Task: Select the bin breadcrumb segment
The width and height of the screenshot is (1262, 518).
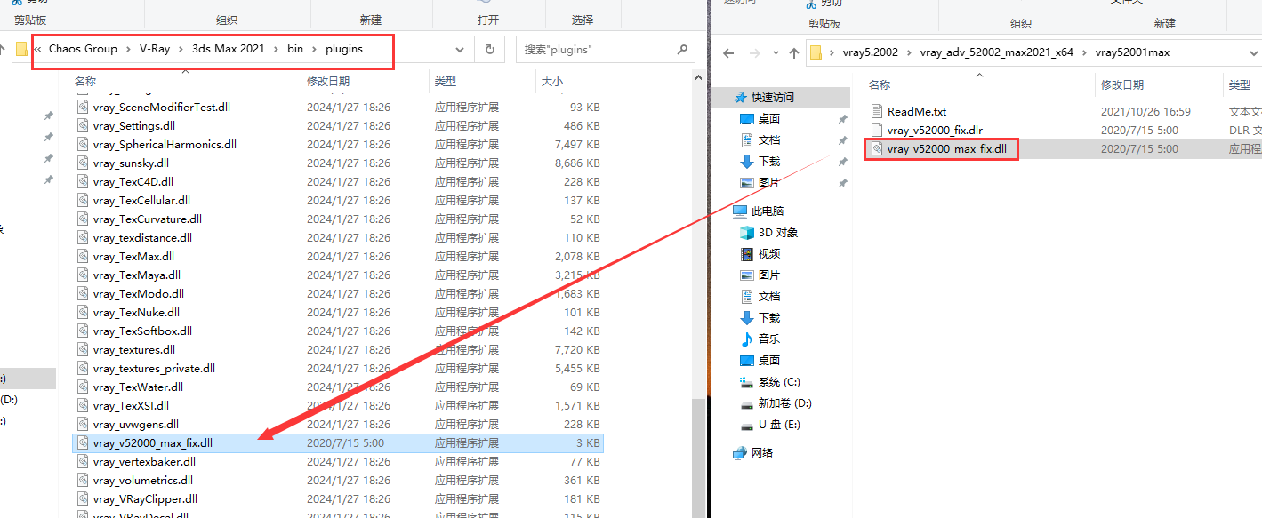Action: (295, 49)
